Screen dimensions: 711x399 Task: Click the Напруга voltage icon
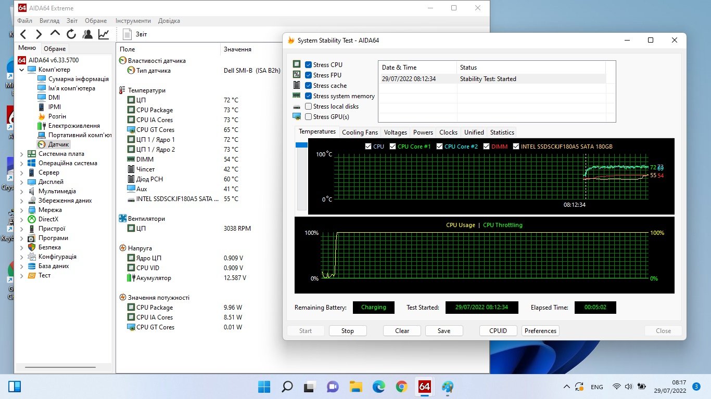(x=122, y=248)
